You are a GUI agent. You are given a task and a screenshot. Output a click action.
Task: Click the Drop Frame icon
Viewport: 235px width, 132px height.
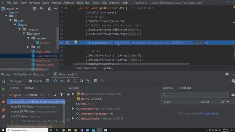coord(81,81)
